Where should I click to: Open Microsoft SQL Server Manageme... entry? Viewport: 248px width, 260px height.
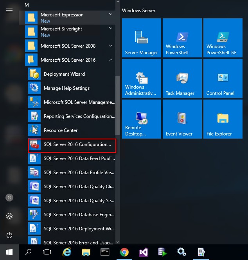[x=72, y=102]
